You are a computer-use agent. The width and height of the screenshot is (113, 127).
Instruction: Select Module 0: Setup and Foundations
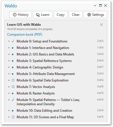(x=42, y=41)
